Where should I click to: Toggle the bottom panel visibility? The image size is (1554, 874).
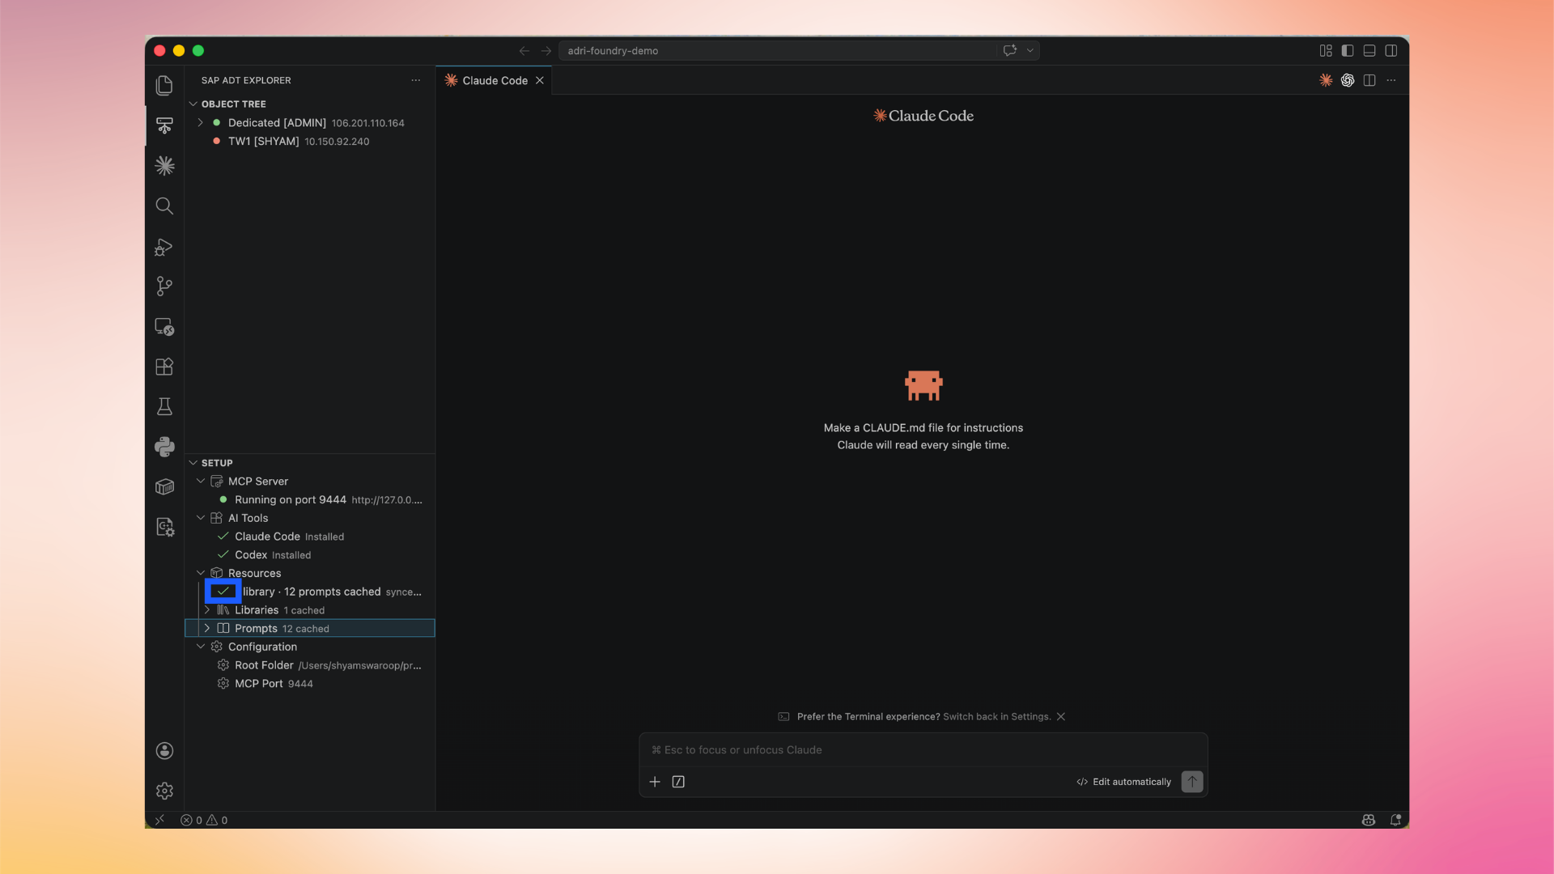(1369, 50)
